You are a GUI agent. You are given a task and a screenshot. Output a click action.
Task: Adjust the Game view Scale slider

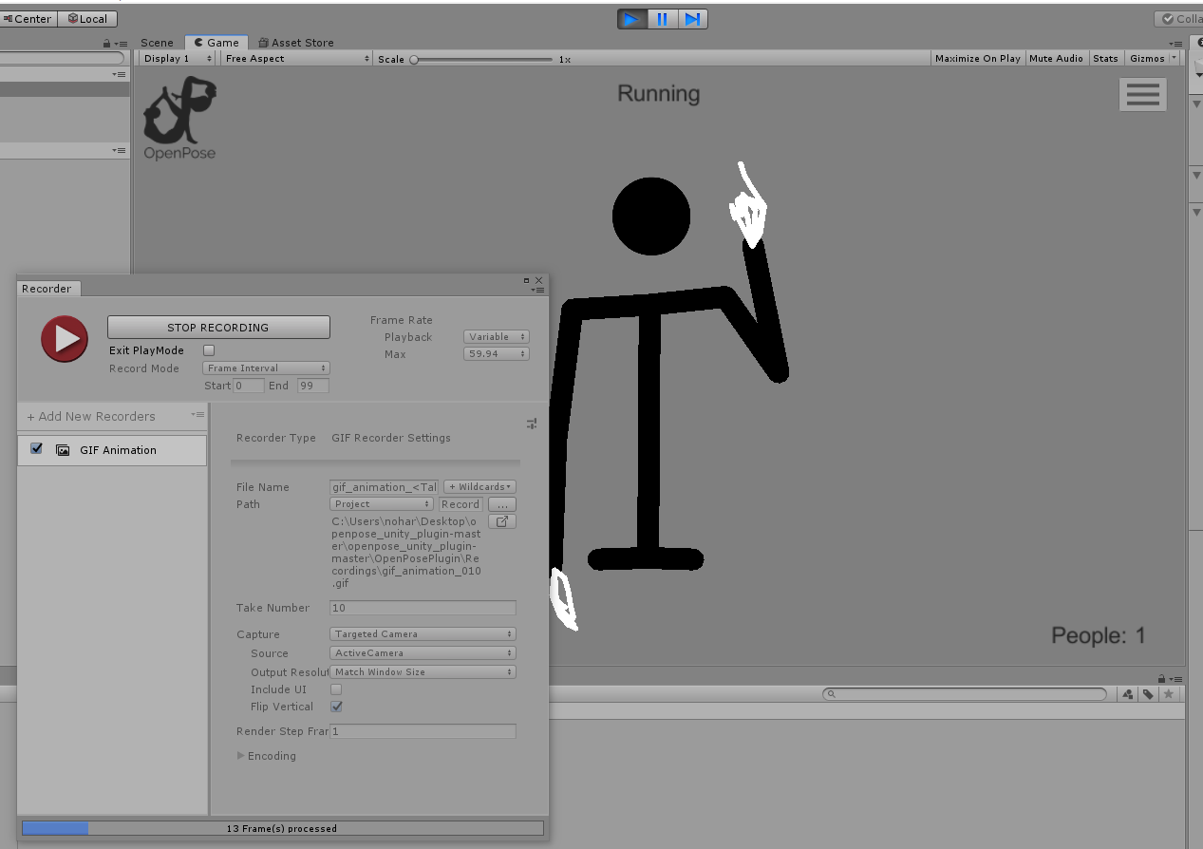tap(414, 58)
